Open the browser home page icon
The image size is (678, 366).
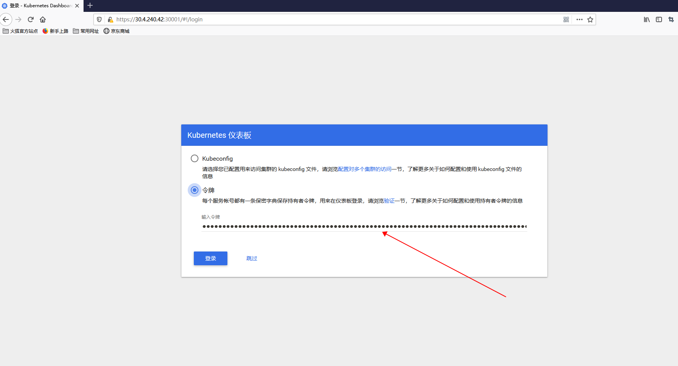[x=43, y=19]
